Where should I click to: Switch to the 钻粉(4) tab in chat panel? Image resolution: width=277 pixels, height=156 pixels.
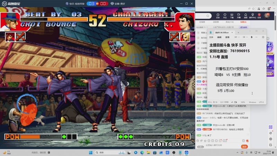coord(243,22)
